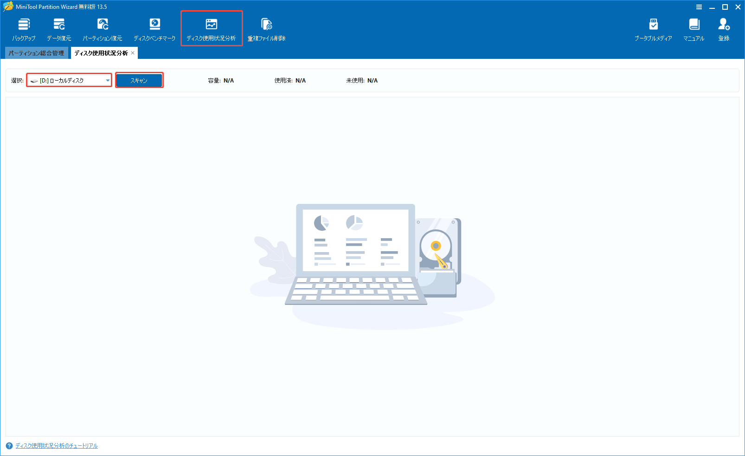Screen dimensions: 745x456
Task: Run the ディスクベンチマーク disk benchmark
Action: pos(154,28)
